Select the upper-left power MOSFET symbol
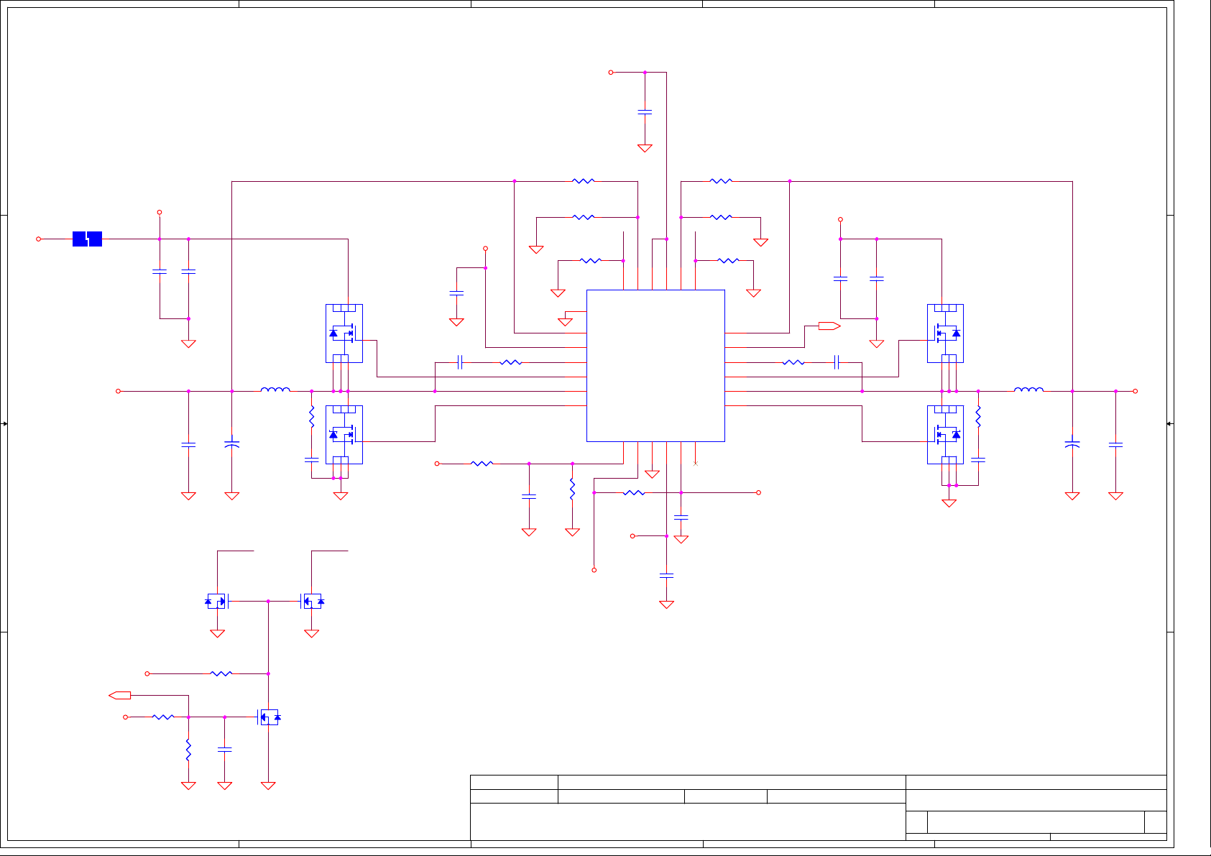The width and height of the screenshot is (1211, 856). [344, 333]
